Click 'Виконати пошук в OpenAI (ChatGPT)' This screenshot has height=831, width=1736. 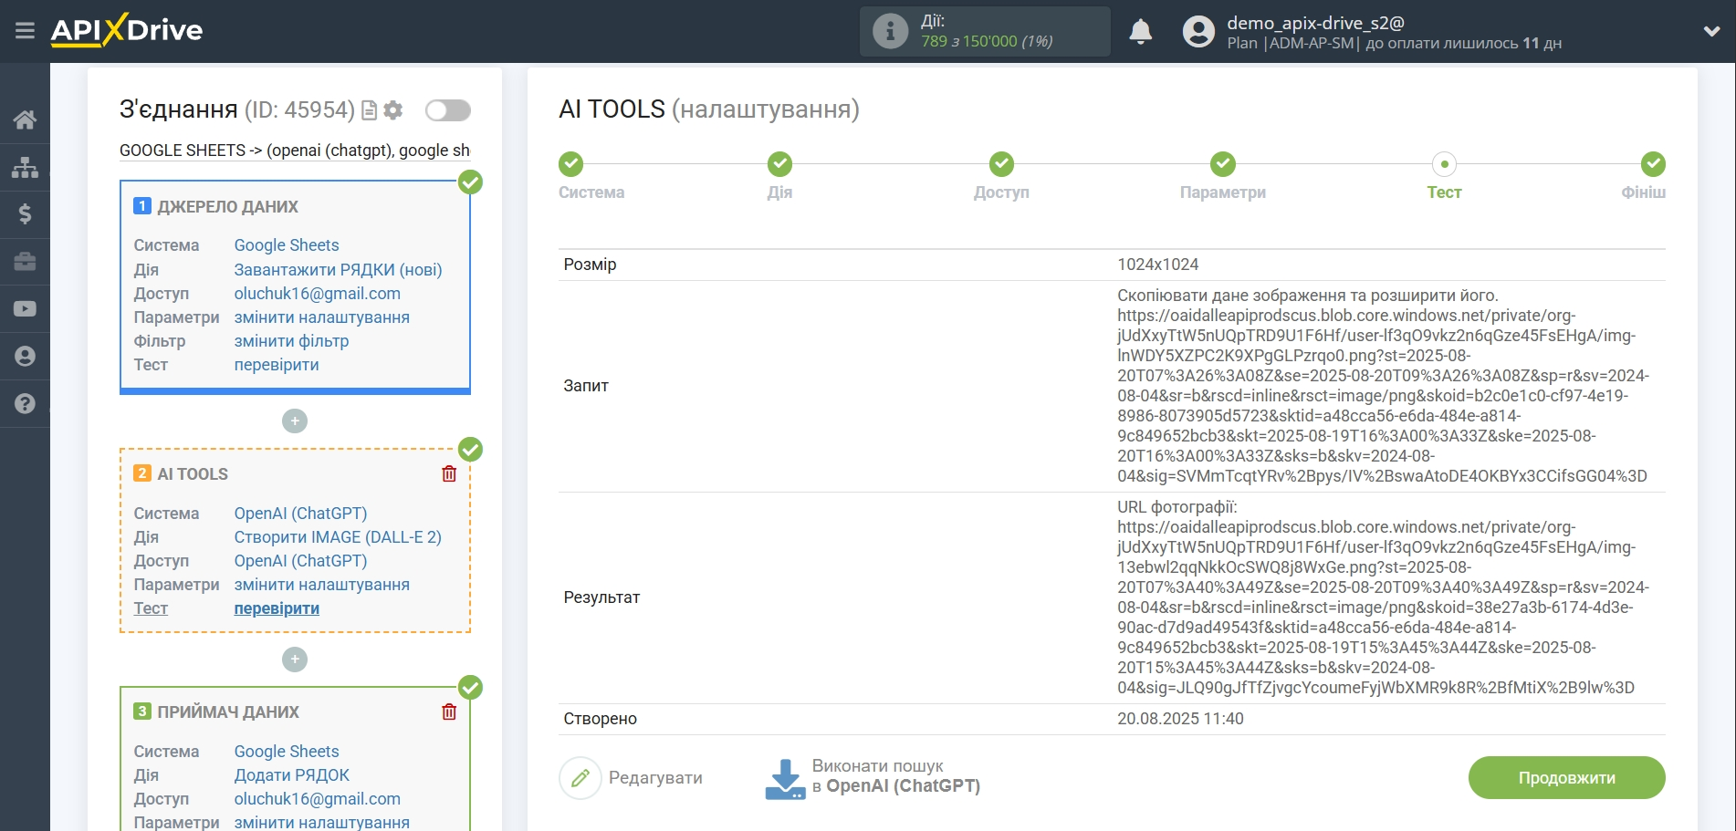(873, 777)
